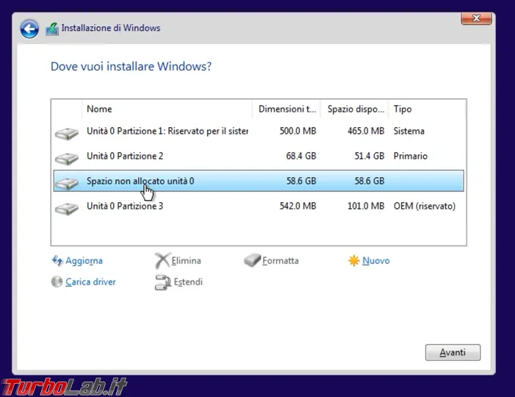Click drive icon of unallocated space row

[x=67, y=183]
